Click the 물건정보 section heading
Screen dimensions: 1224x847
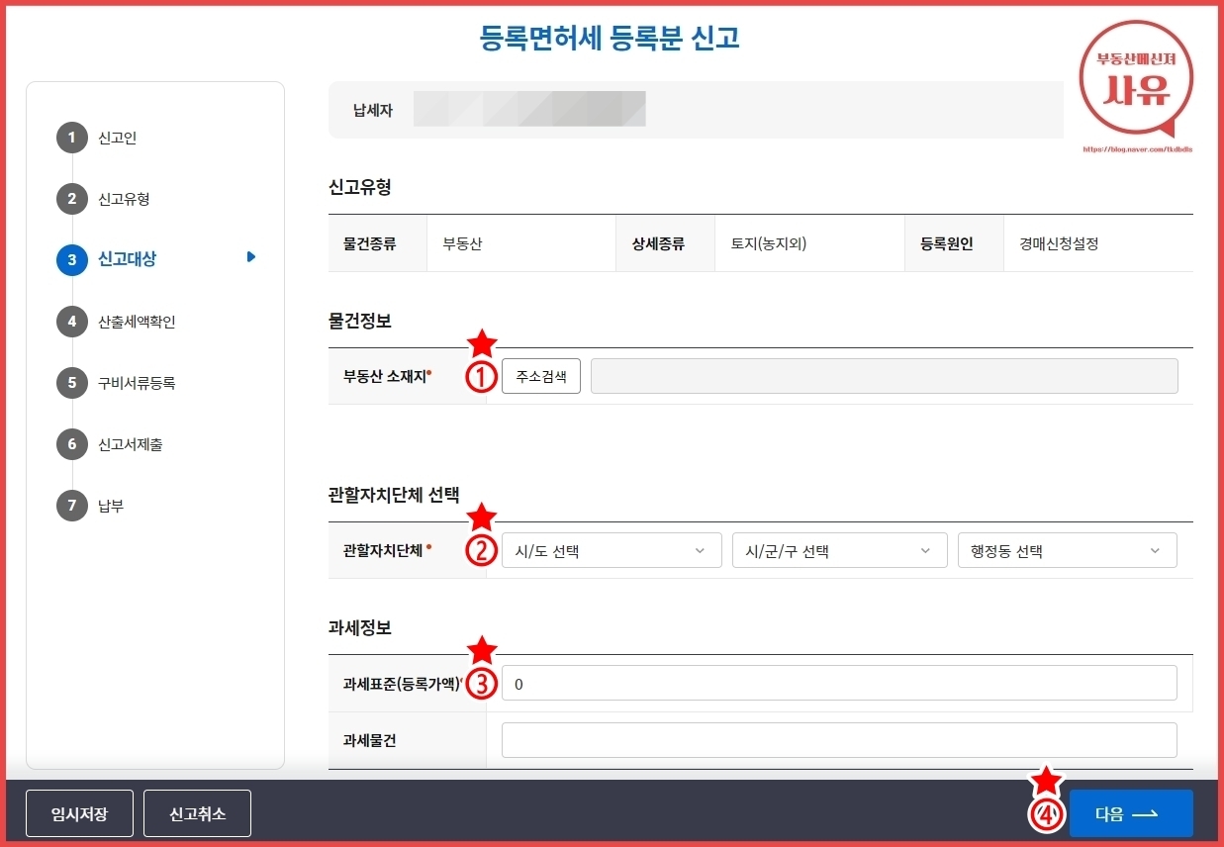(360, 322)
